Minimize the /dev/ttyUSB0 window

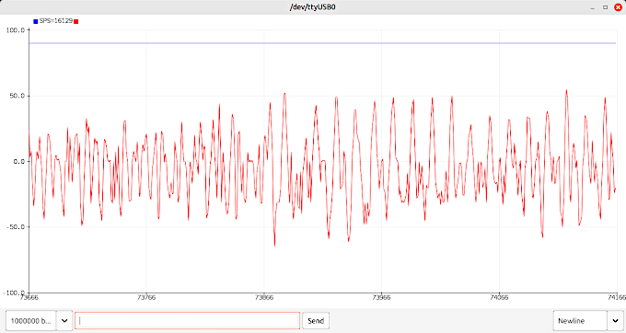click(x=593, y=7)
